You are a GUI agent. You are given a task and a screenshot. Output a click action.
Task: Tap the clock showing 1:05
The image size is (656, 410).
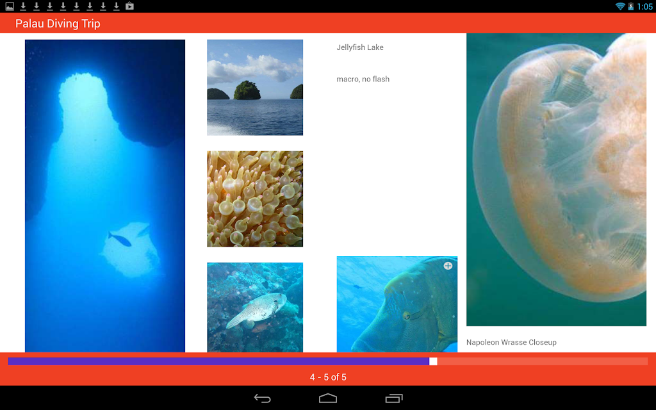point(644,6)
